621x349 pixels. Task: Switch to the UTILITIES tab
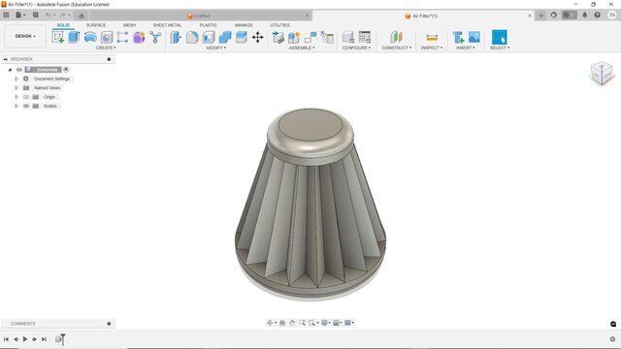tap(280, 25)
